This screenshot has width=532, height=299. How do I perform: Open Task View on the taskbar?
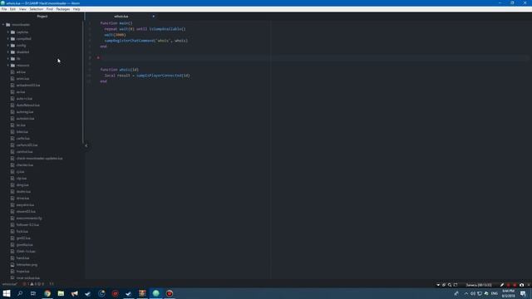click(33, 293)
